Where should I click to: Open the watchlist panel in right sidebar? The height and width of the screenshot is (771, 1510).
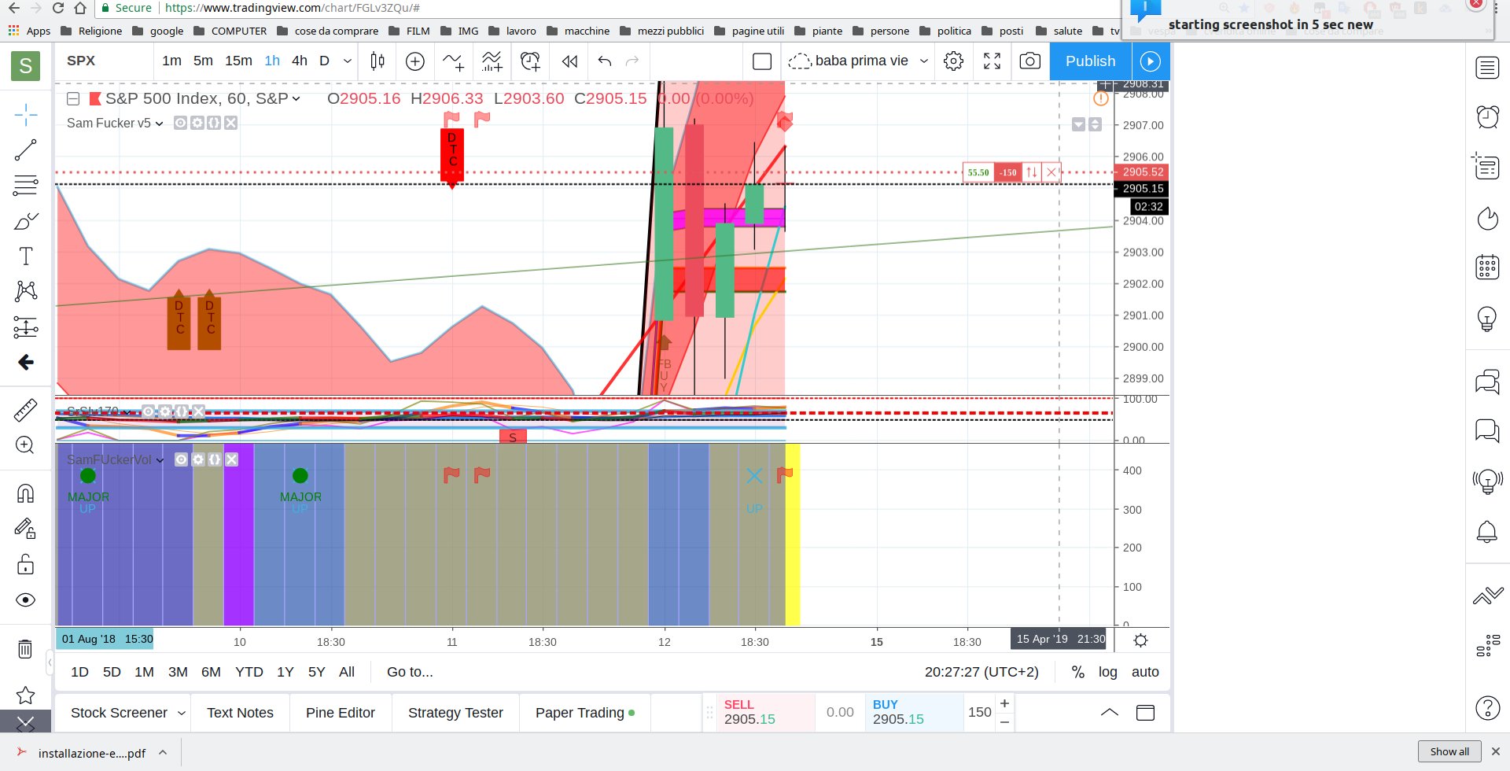1486,68
